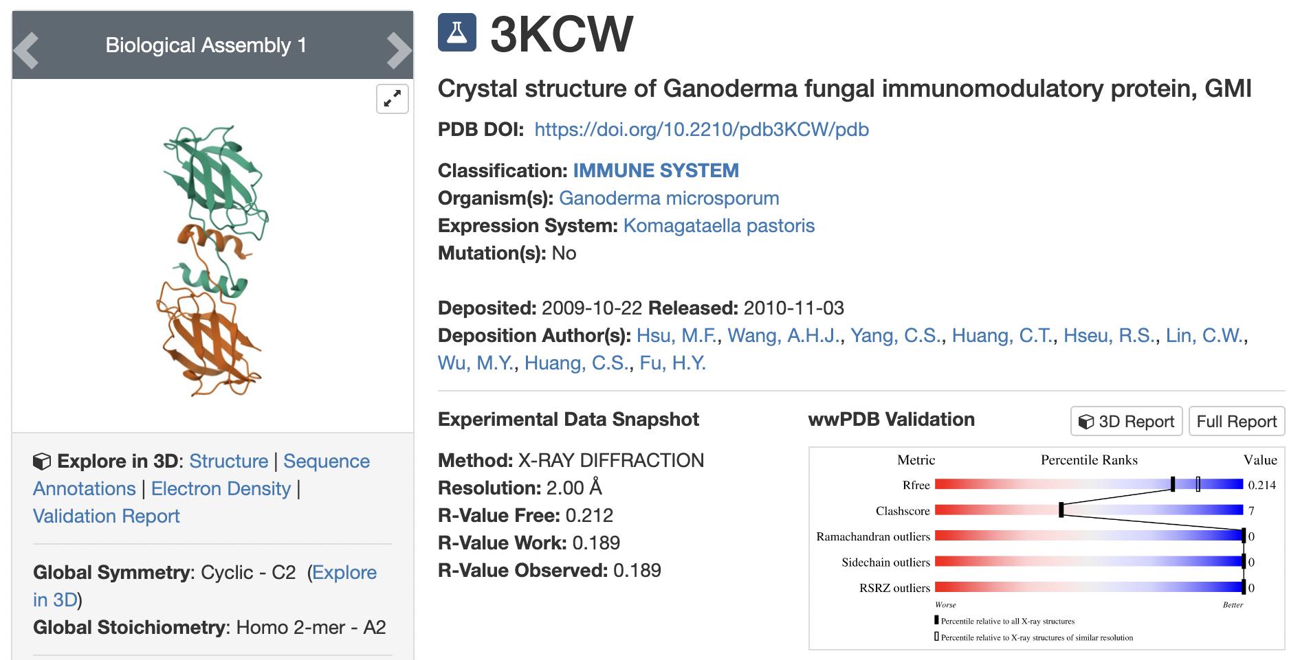Screen dimensions: 1300x660
Task: Click the IMMUNE SYSTEM classification link
Action: [656, 170]
